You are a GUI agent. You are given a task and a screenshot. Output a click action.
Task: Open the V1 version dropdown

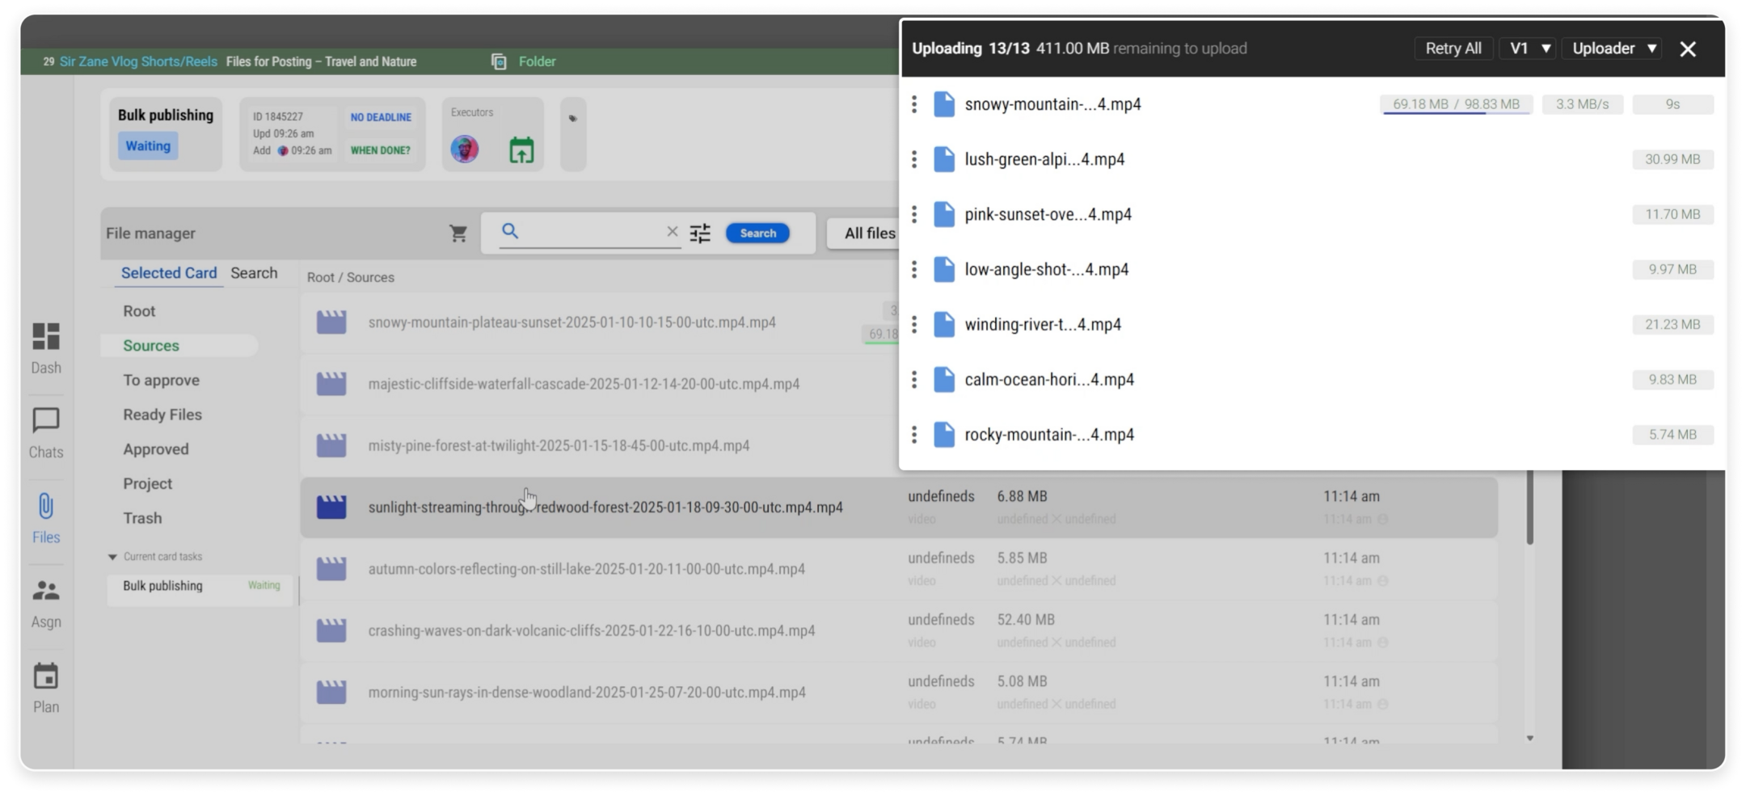(x=1528, y=48)
